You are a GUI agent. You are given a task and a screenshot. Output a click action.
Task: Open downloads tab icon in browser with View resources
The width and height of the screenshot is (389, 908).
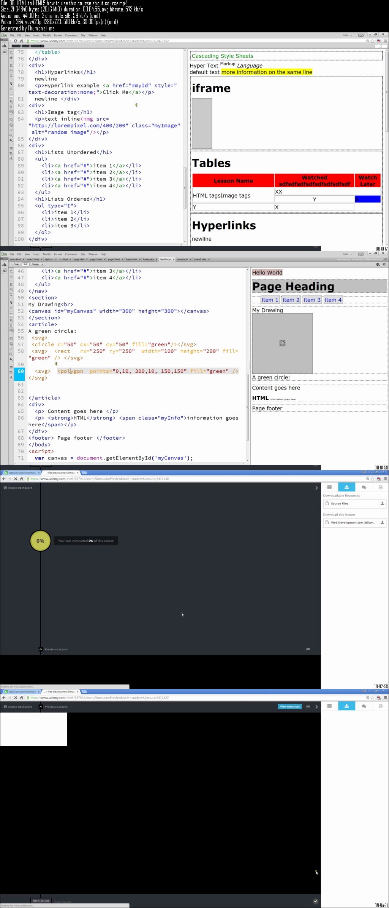346,706
